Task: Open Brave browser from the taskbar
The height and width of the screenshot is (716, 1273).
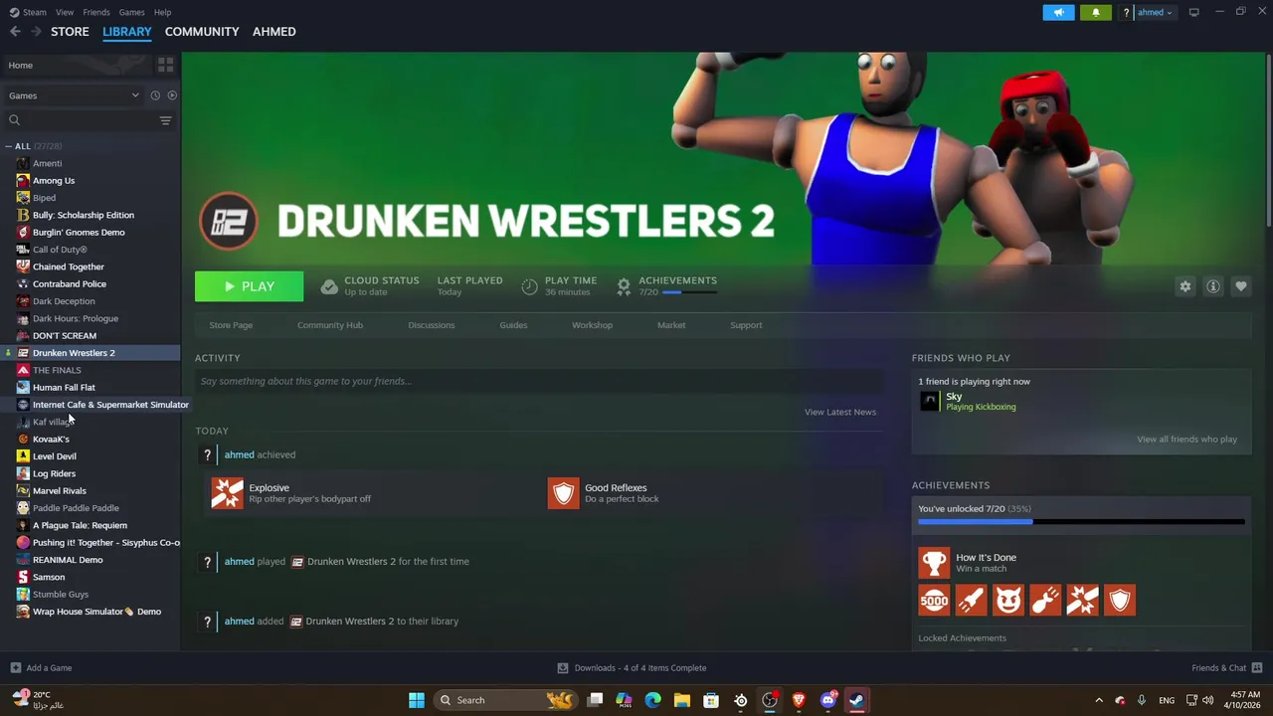Action: click(x=799, y=700)
